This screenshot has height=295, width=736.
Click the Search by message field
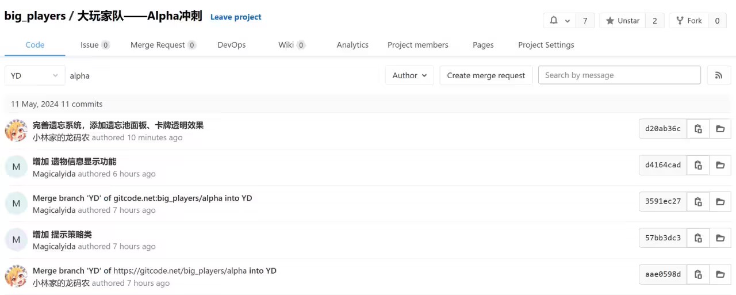point(619,75)
